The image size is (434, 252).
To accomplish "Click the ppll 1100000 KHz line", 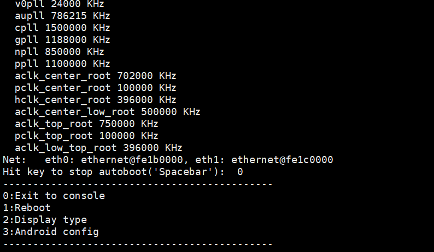I will click(62, 64).
